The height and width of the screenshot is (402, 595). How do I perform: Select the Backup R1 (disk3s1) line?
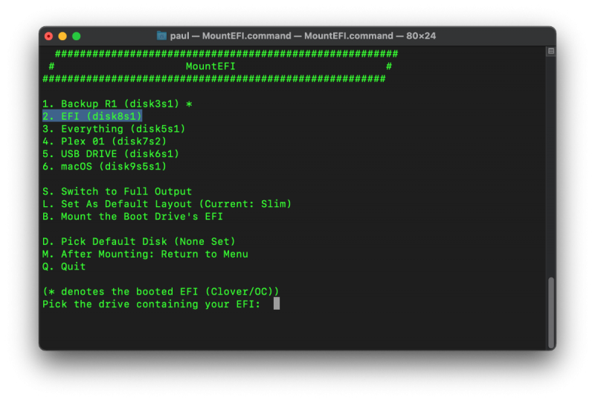click(117, 104)
